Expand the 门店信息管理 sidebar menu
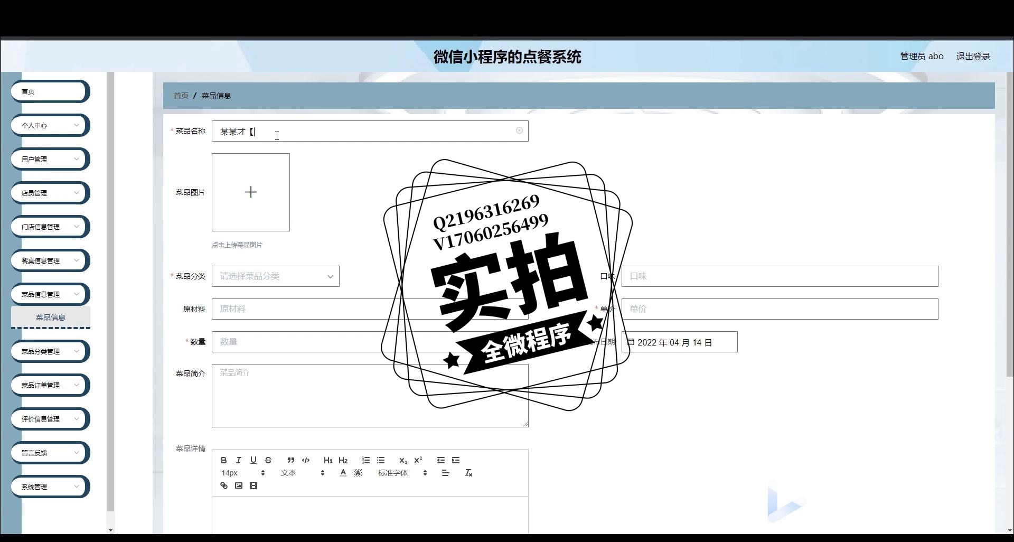Screen dimensions: 1014x542 (50, 227)
